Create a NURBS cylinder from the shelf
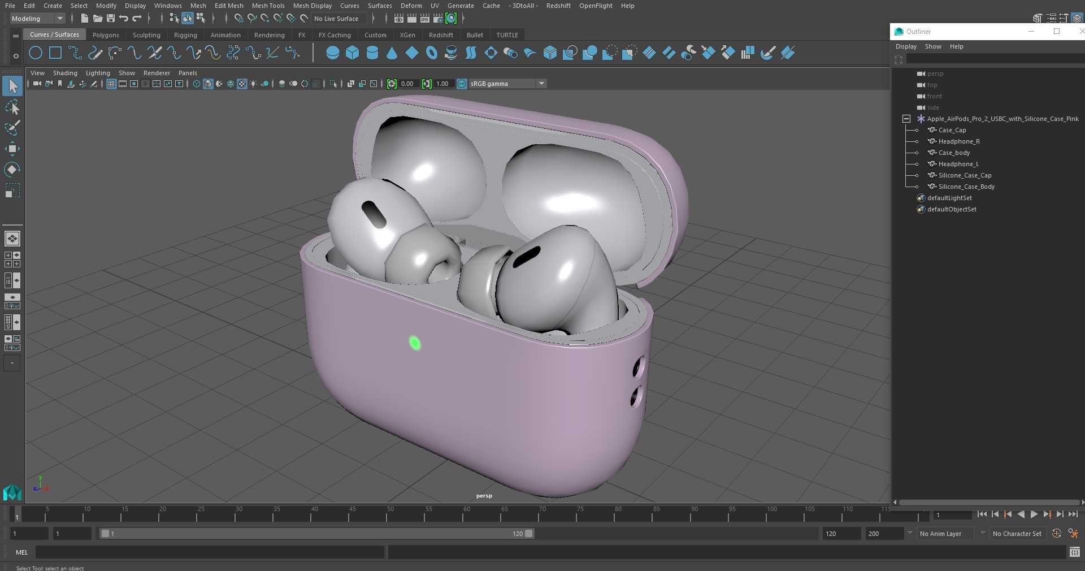 (372, 53)
